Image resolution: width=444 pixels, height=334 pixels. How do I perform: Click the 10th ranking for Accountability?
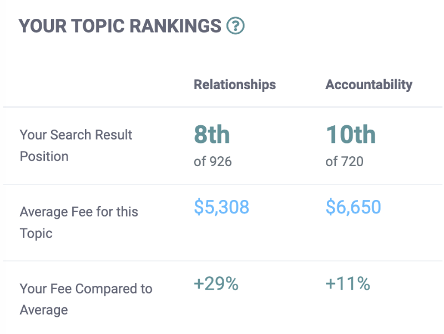[x=351, y=135]
